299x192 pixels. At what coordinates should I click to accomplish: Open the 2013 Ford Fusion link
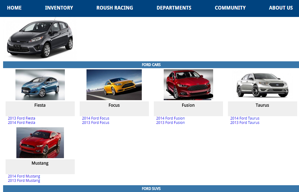[171, 123]
